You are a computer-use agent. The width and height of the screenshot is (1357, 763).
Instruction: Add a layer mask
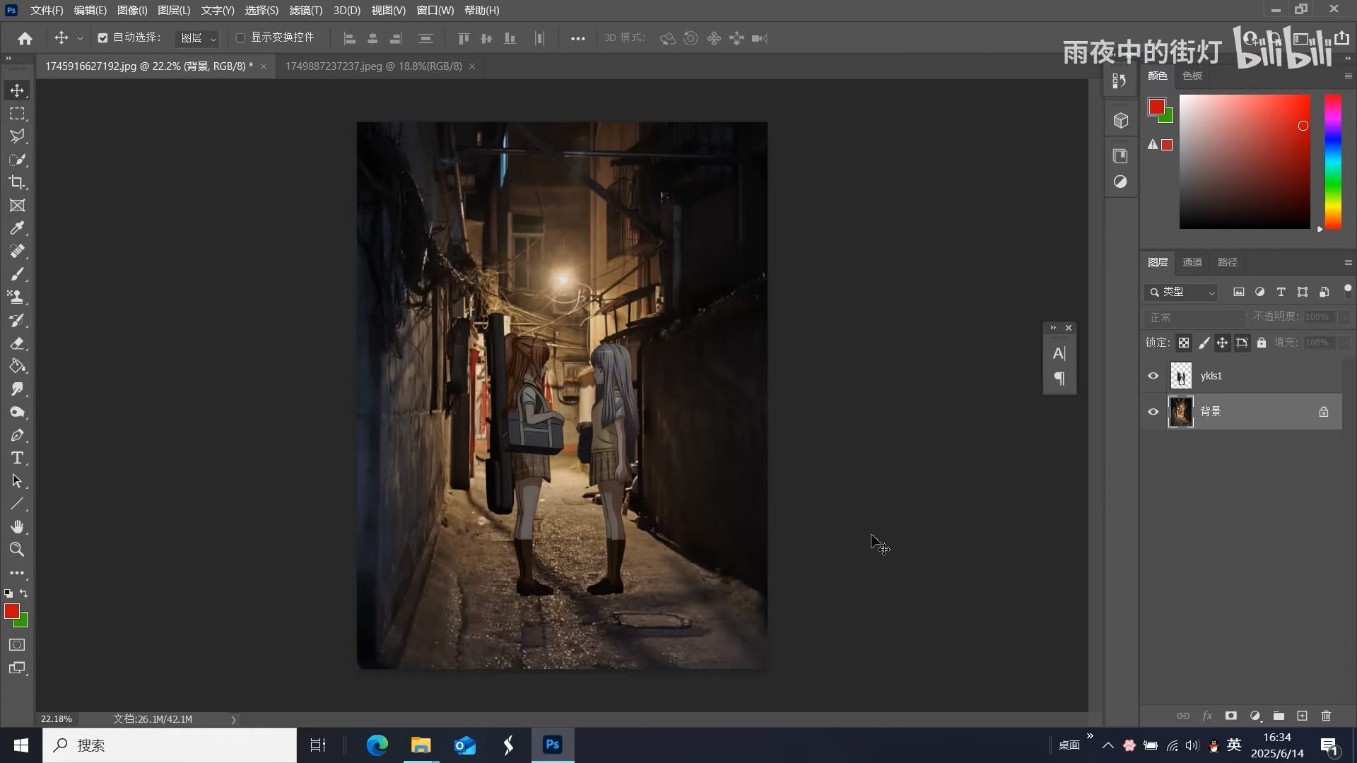pyautogui.click(x=1230, y=716)
